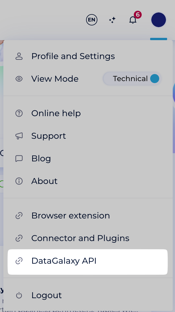Open notifications bell with 6 alerts
175x312 pixels.
pyautogui.click(x=133, y=20)
